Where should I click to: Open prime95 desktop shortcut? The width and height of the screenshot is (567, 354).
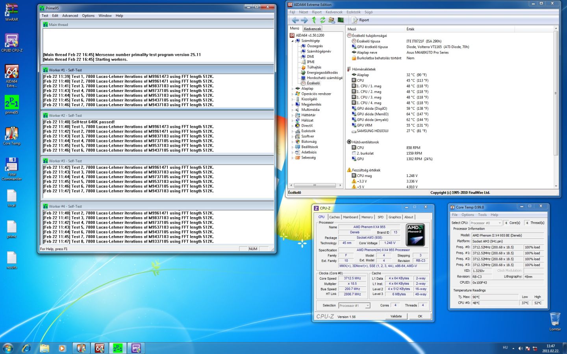(x=11, y=105)
